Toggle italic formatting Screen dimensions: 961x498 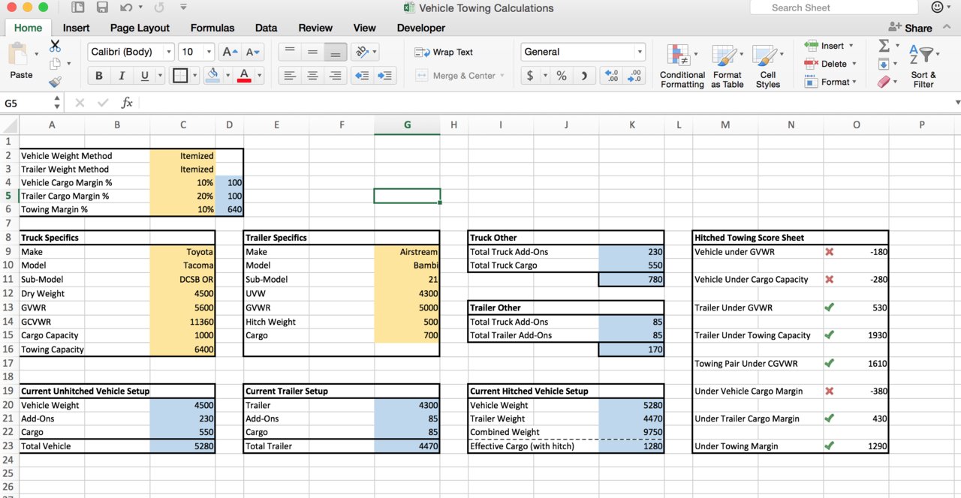[x=121, y=76]
